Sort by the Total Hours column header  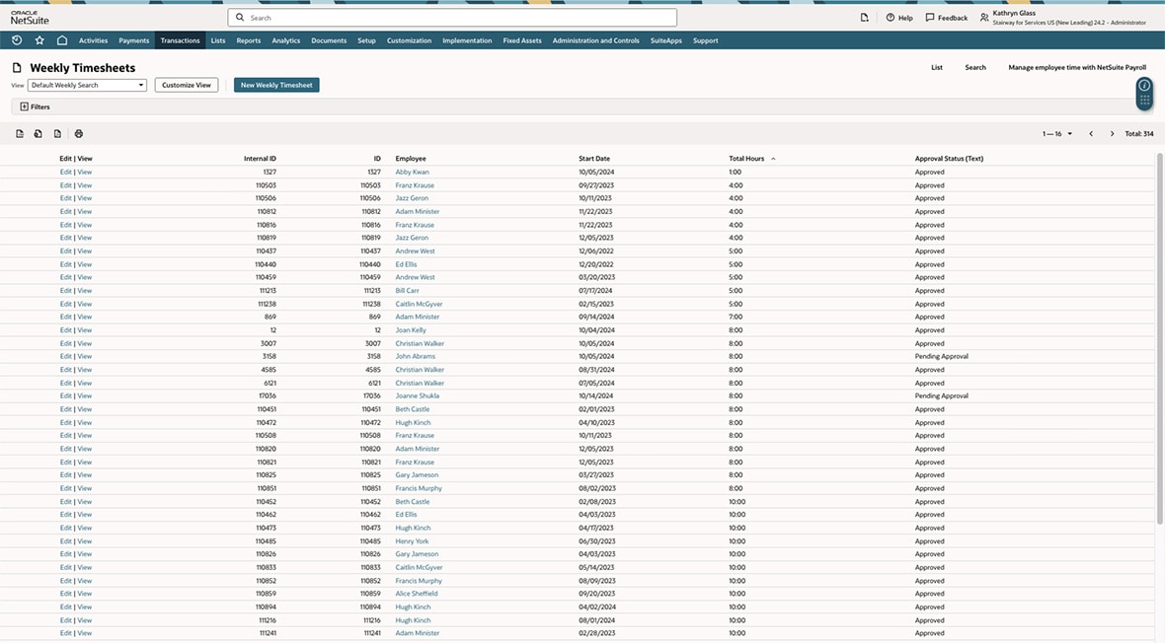coord(747,159)
